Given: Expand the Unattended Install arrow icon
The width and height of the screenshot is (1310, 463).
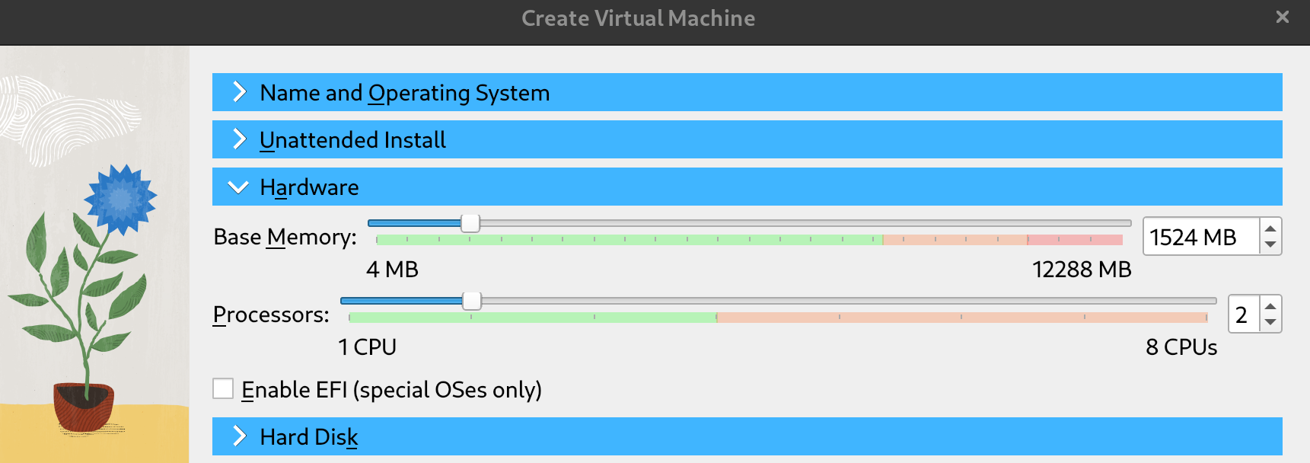Looking at the screenshot, I should point(239,139).
